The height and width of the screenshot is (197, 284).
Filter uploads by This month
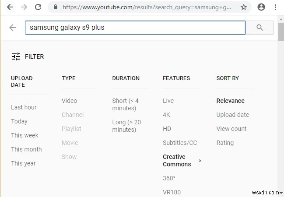click(x=26, y=149)
